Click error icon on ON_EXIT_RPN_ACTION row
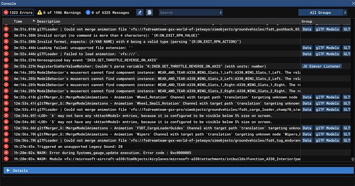The width and height of the screenshot is (355, 186). tap(6, 42)
